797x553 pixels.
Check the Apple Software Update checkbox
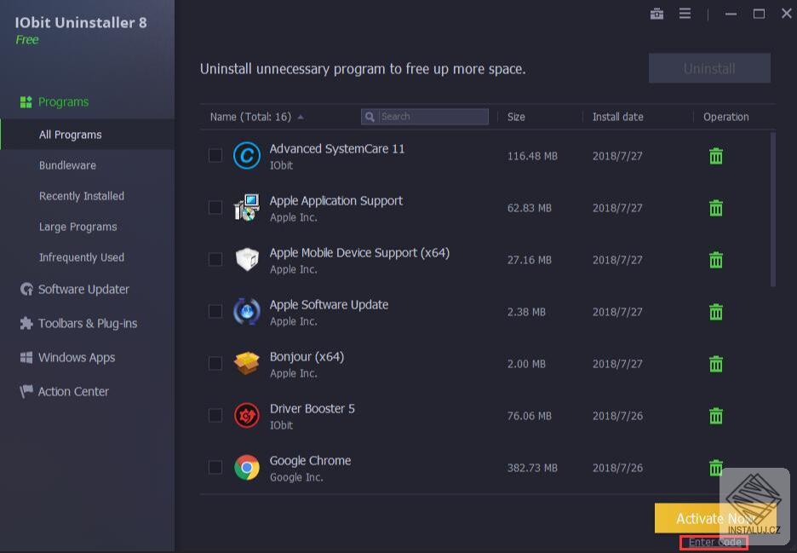pyautogui.click(x=215, y=311)
